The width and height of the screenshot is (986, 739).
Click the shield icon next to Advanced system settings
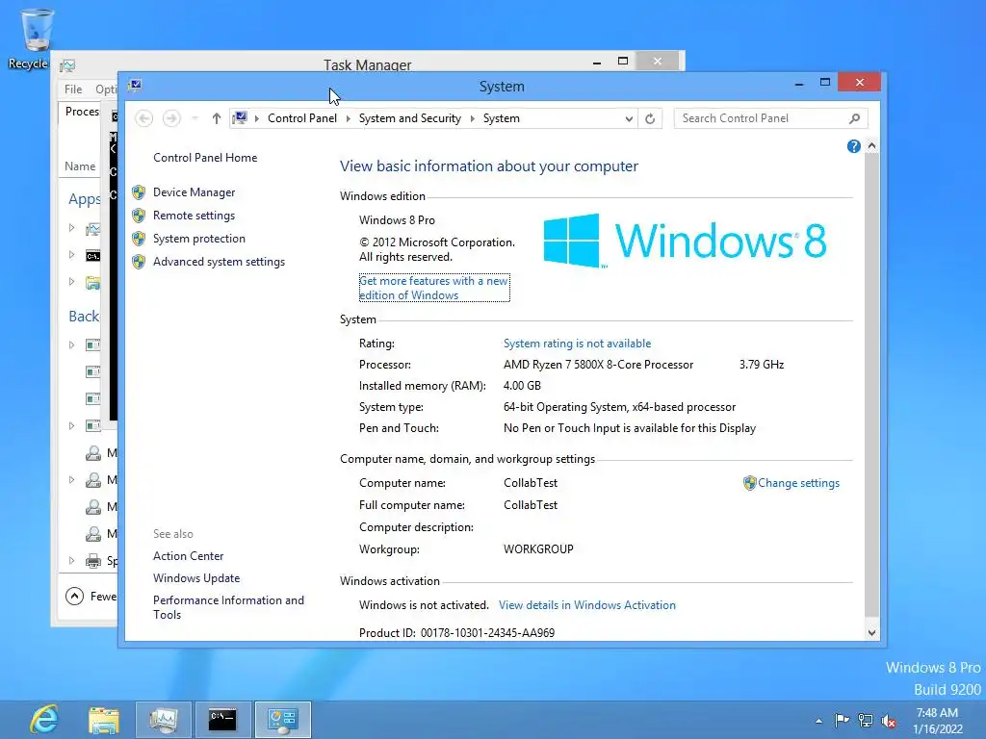tap(139, 262)
